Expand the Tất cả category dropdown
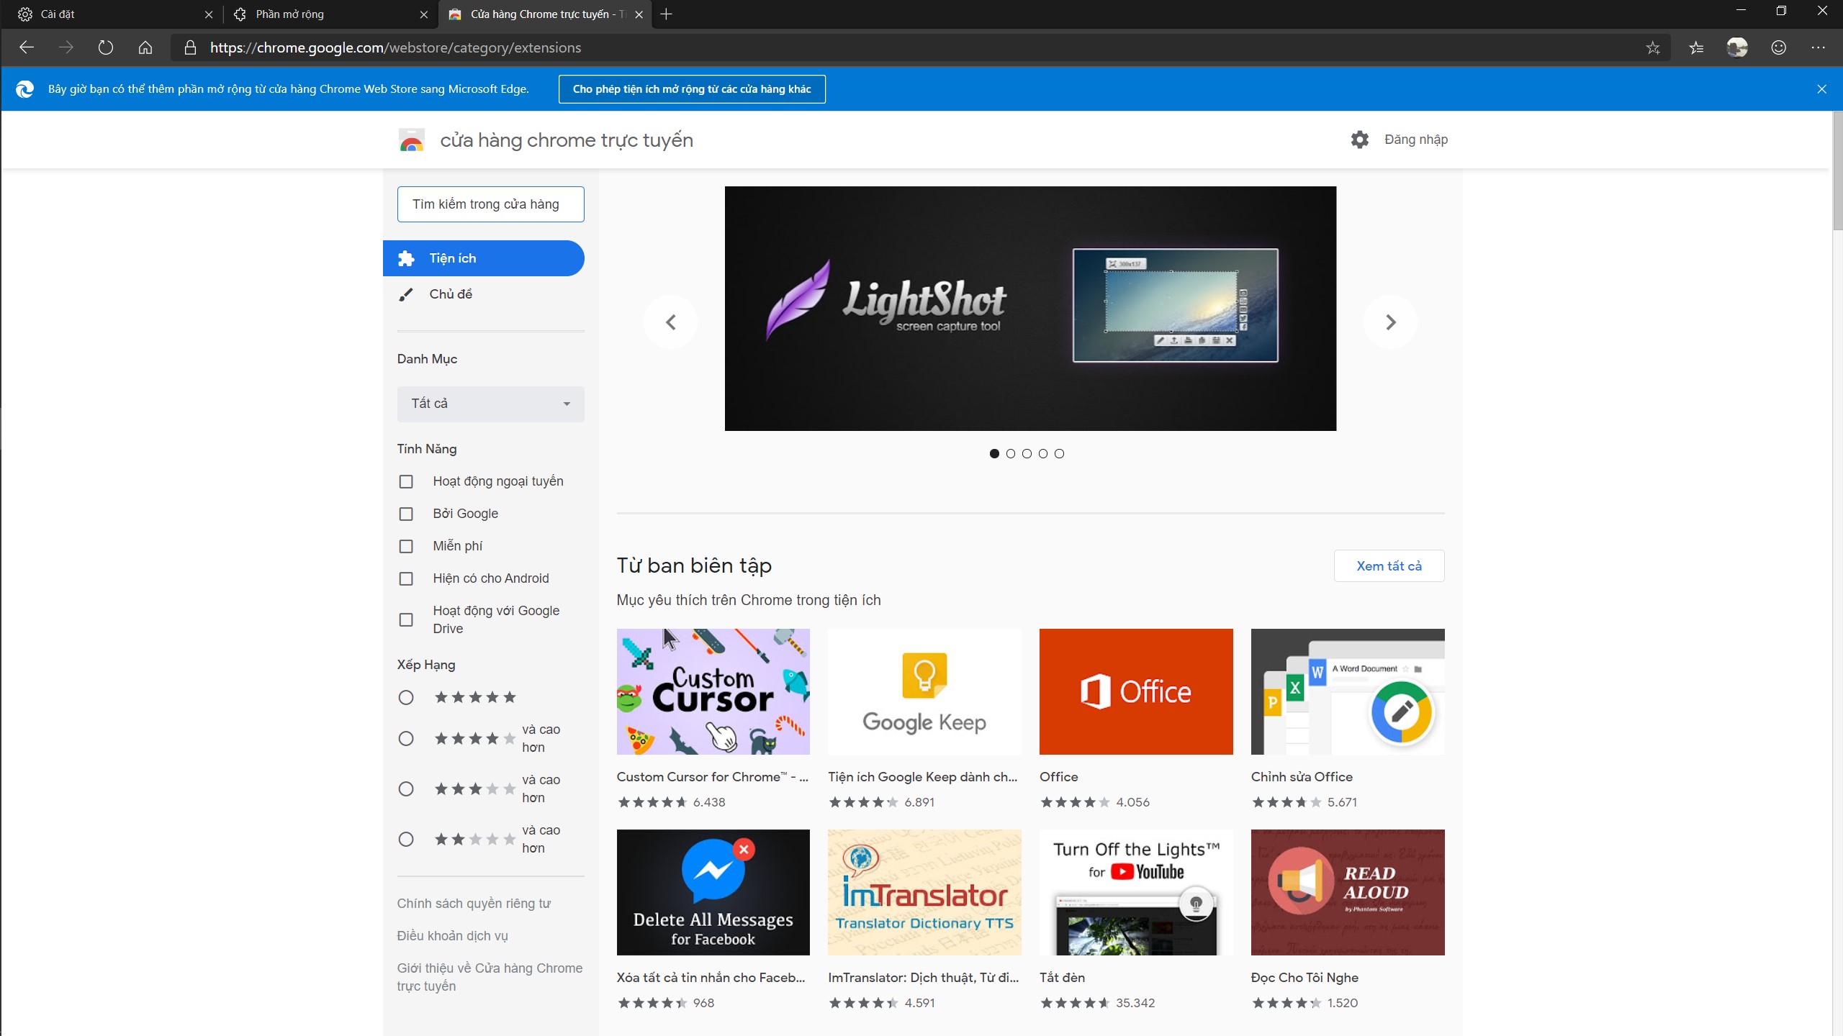Viewport: 1843px width, 1036px height. (490, 404)
